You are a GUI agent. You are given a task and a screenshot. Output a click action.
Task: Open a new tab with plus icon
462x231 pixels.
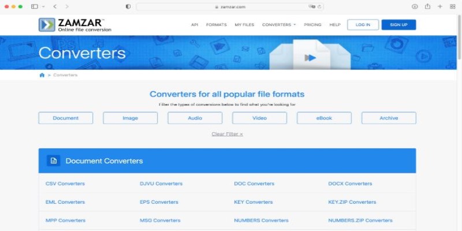[440, 6]
